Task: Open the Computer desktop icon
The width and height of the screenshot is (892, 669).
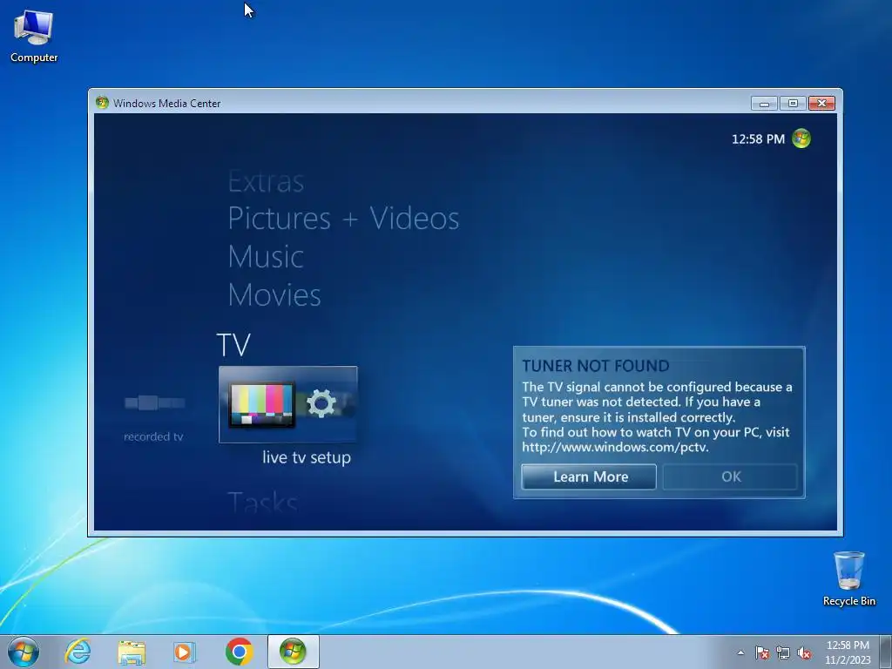Action: (x=34, y=37)
